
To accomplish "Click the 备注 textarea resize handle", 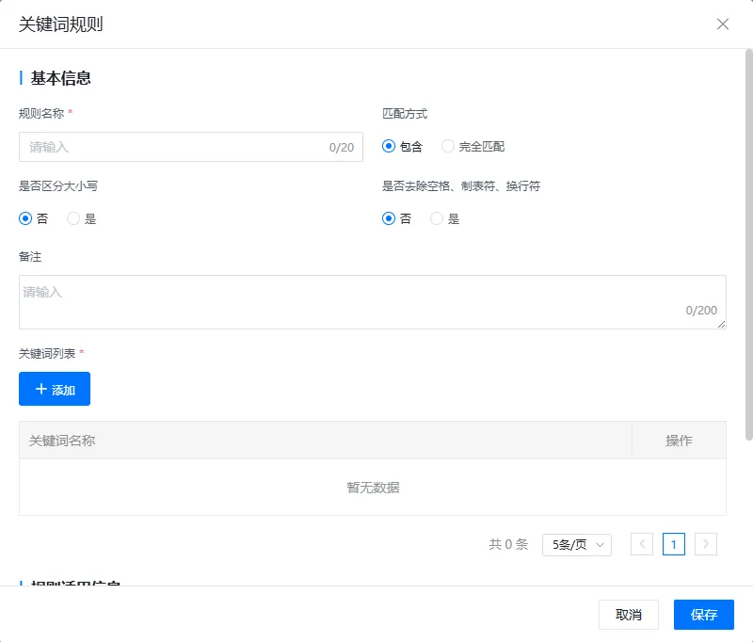I will [x=722, y=325].
